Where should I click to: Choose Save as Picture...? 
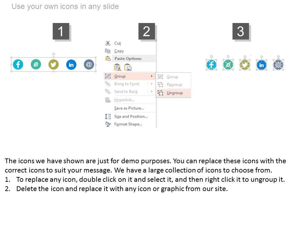pos(129,108)
